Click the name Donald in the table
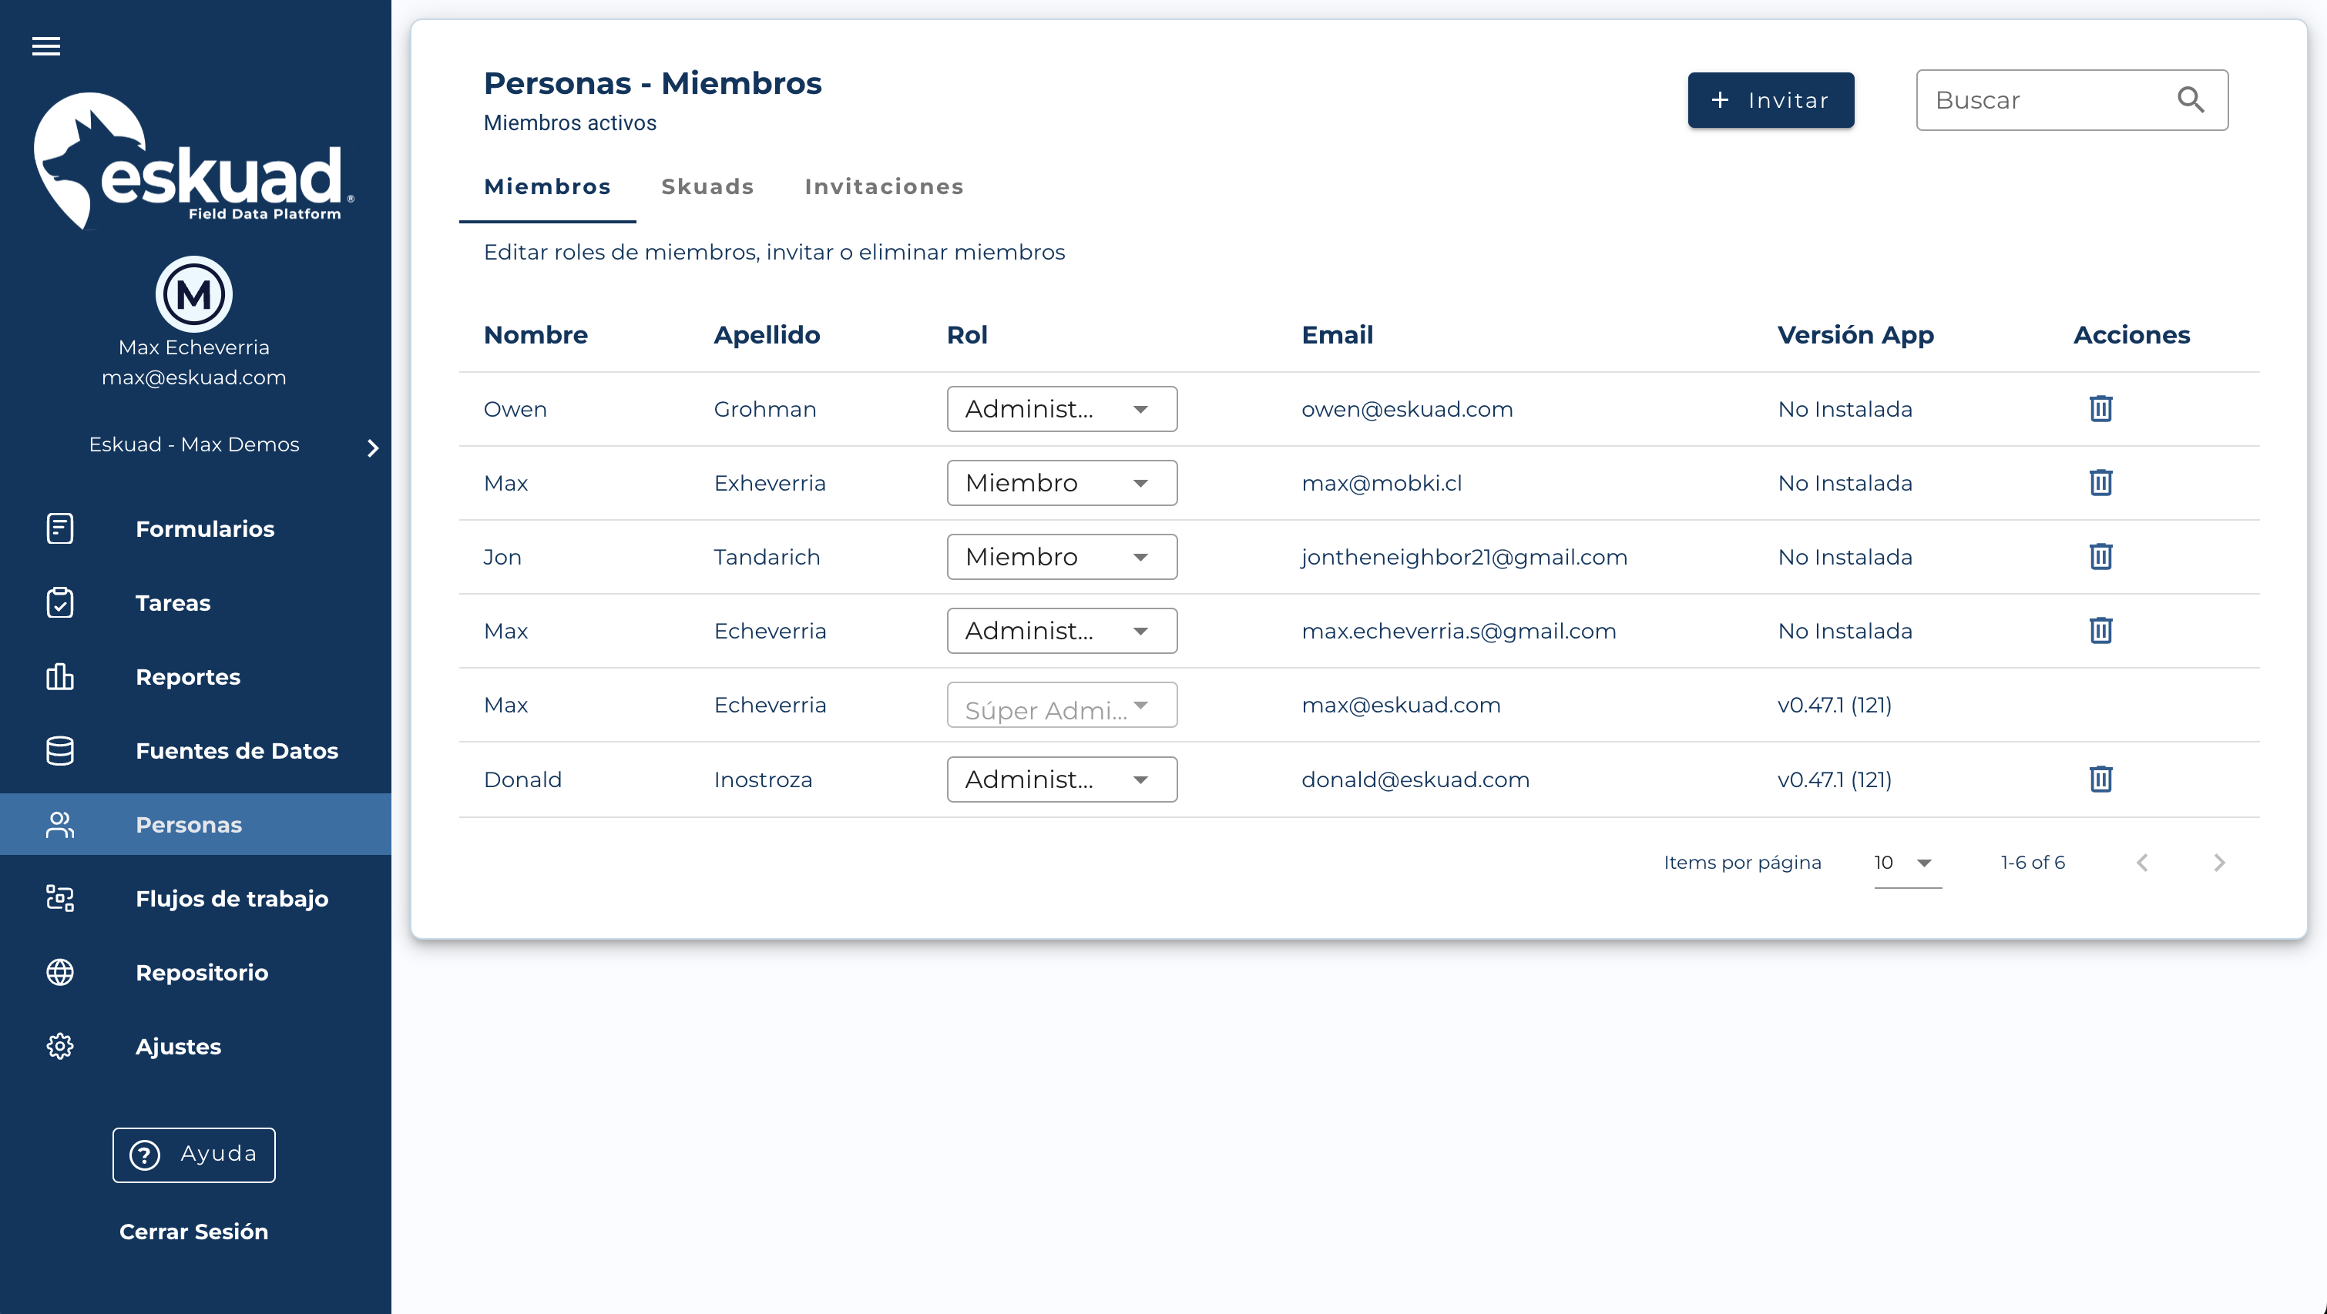Viewport: 2327px width, 1314px height. pos(522,779)
